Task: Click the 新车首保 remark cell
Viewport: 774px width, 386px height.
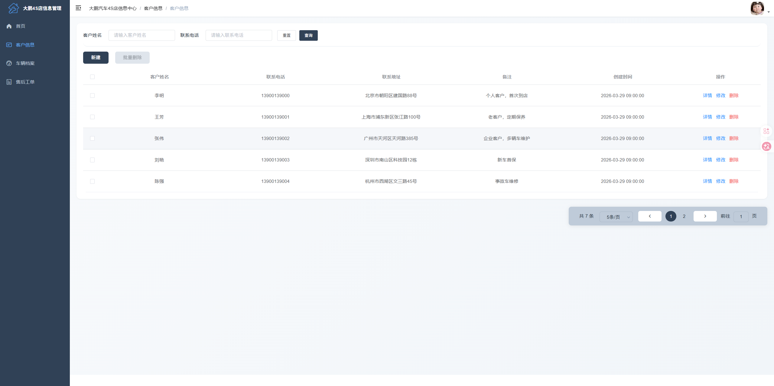Action: pos(507,160)
